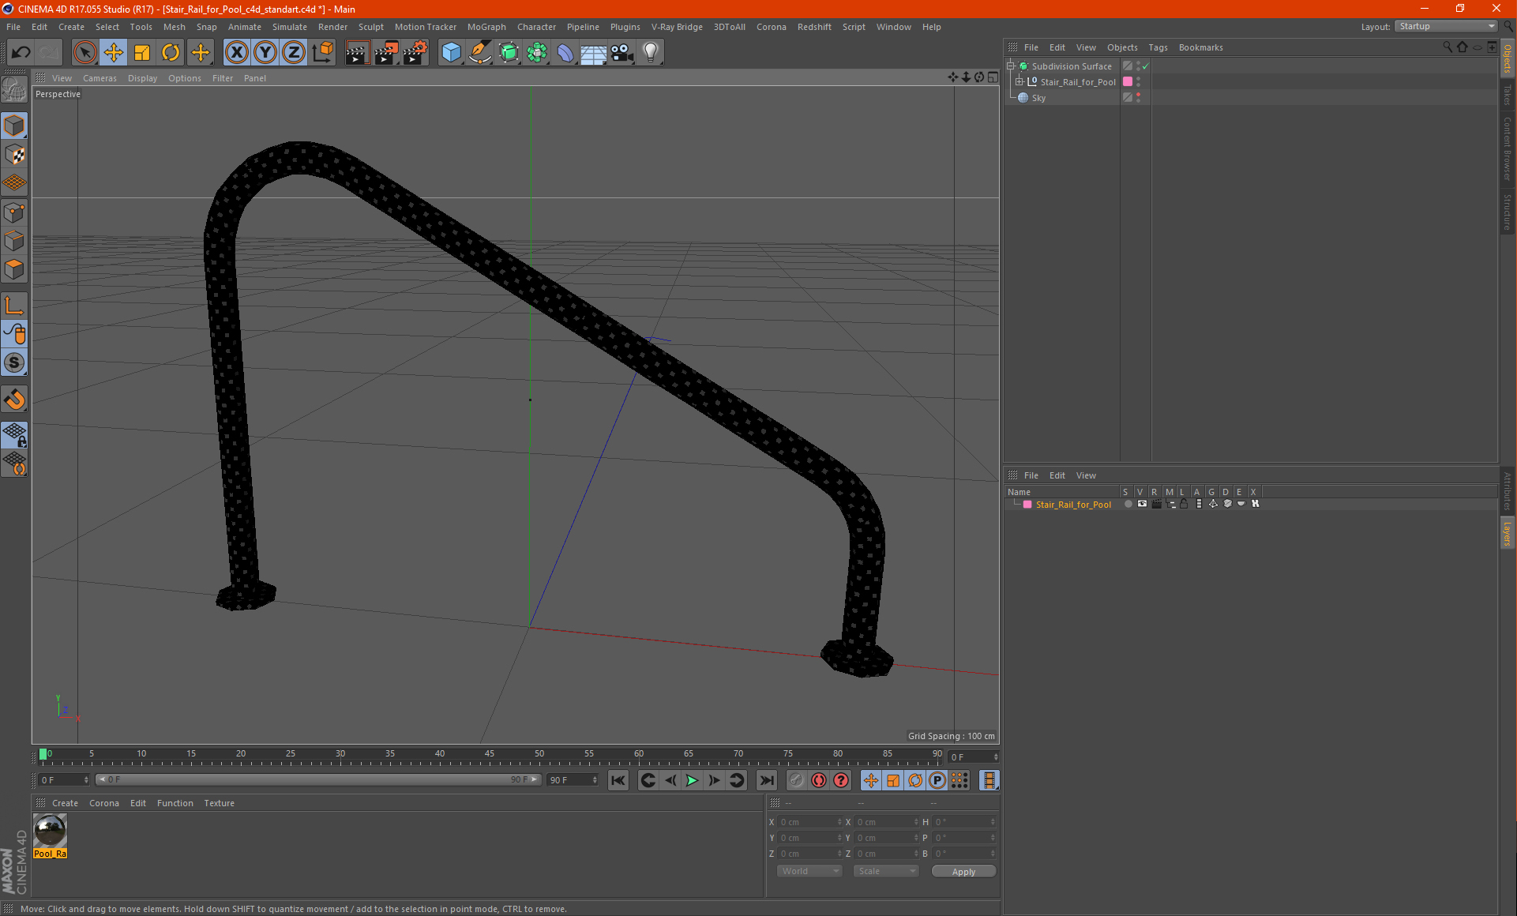Enable Edges mode

click(14, 241)
